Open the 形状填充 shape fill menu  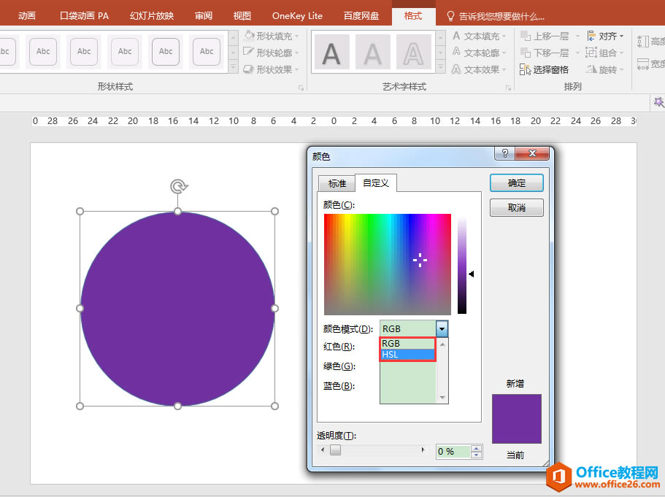coord(272,36)
